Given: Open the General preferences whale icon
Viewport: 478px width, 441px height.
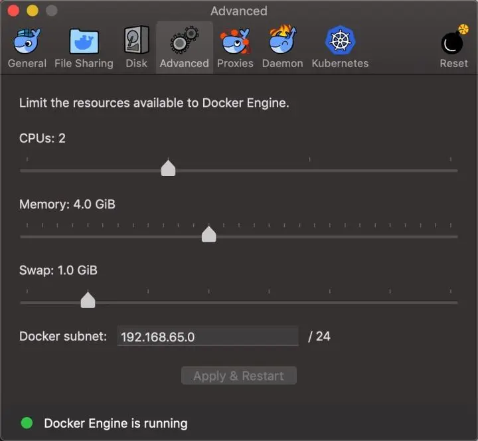Looking at the screenshot, I should (x=27, y=41).
